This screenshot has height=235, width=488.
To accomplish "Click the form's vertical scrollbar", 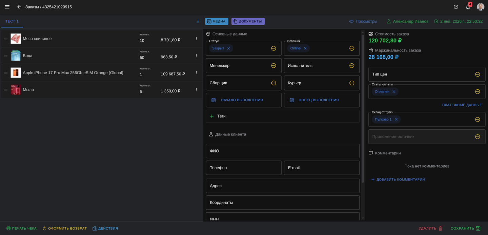I will [363, 108].
